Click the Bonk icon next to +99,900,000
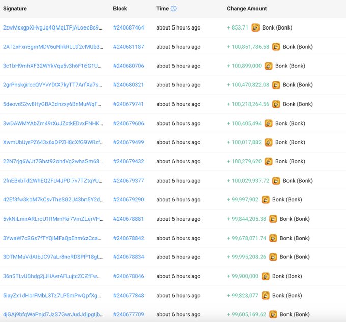346x322 pixels. point(266,276)
